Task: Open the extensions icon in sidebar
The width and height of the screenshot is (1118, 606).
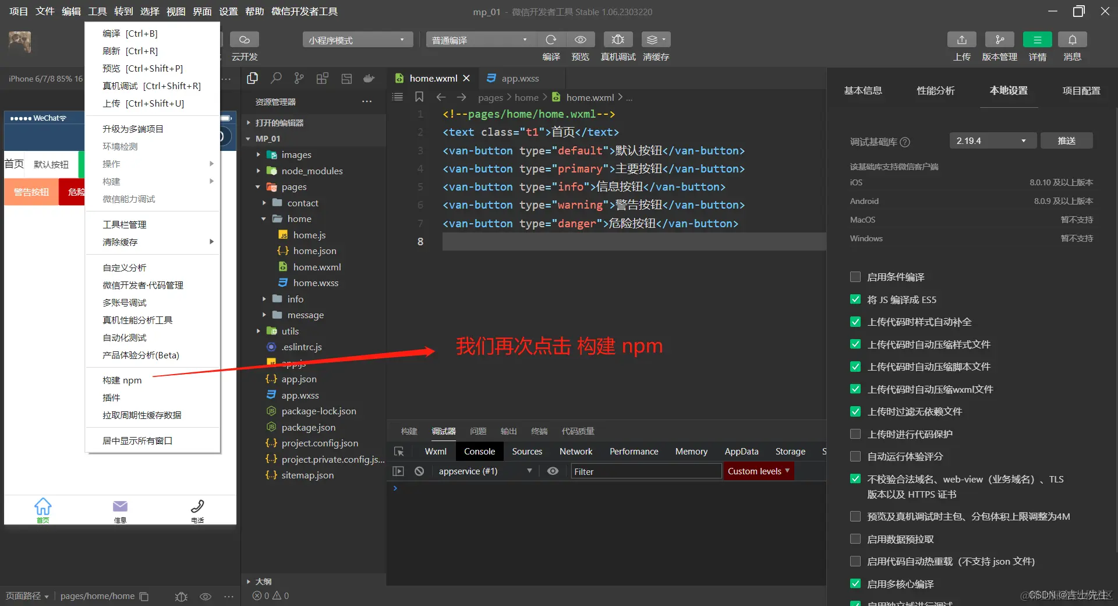Action: [323, 79]
